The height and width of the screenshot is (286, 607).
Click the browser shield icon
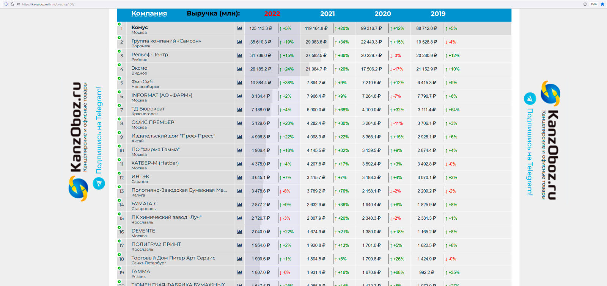[x=6, y=4]
